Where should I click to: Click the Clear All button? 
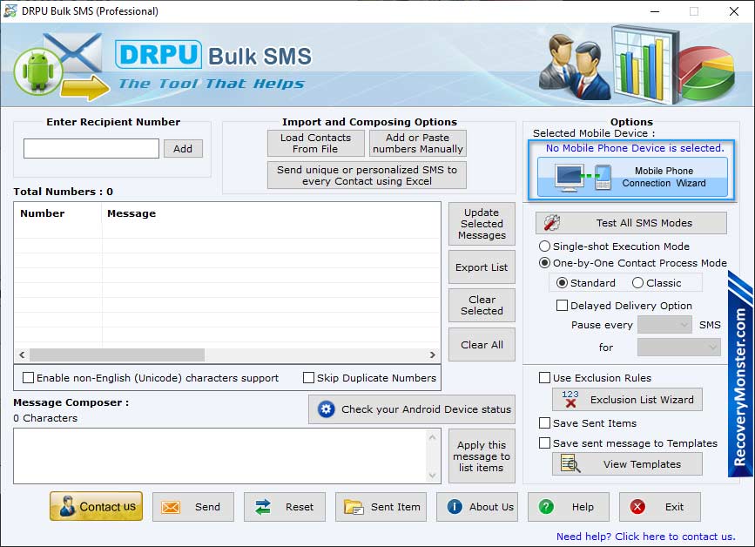click(x=482, y=345)
